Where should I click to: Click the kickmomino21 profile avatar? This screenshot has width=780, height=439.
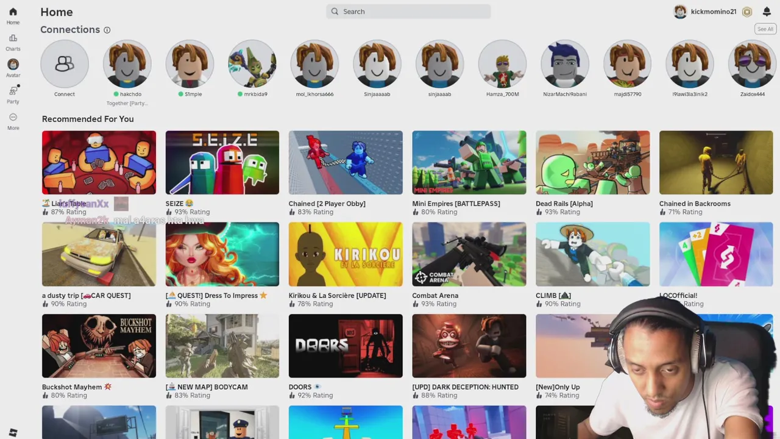tap(680, 12)
